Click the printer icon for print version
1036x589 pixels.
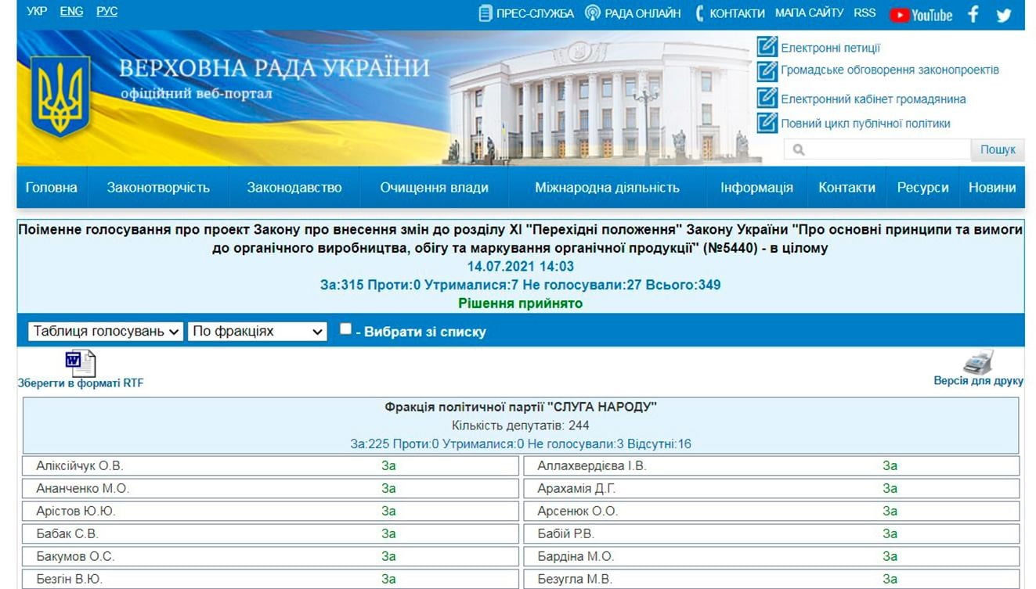point(978,362)
